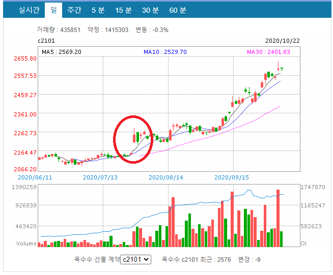Open the 15 분 chart tab
333x275 pixels.
pos(123,10)
